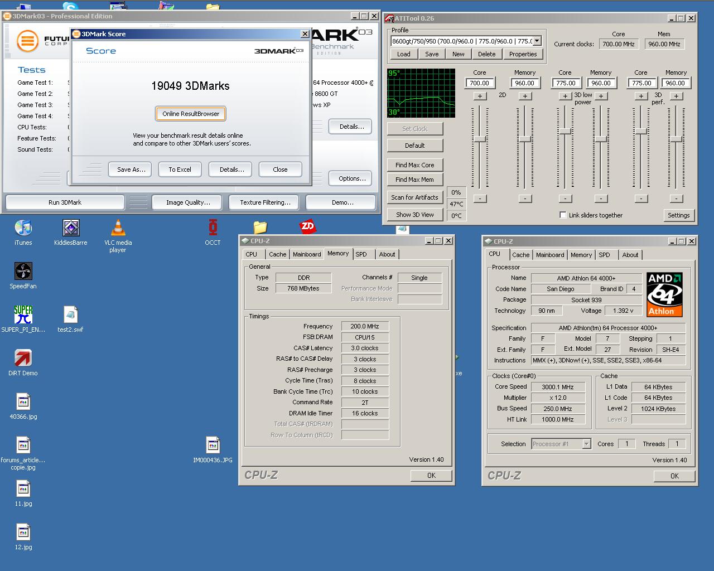Open the red ZD desktop icon

point(307,226)
